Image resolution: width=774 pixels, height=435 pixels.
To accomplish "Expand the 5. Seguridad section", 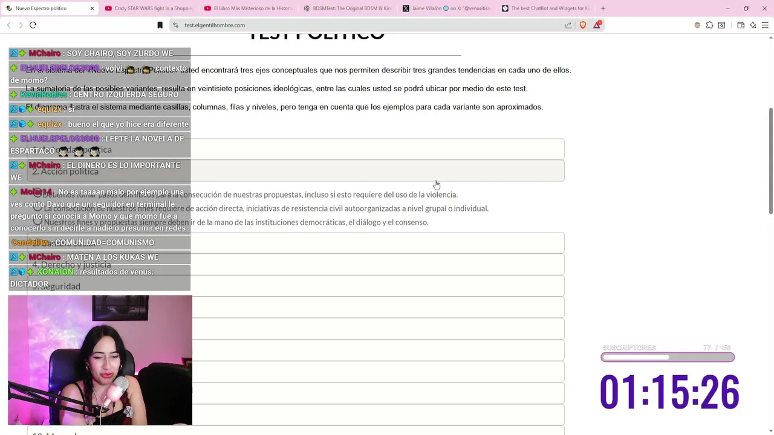I will (x=296, y=286).
